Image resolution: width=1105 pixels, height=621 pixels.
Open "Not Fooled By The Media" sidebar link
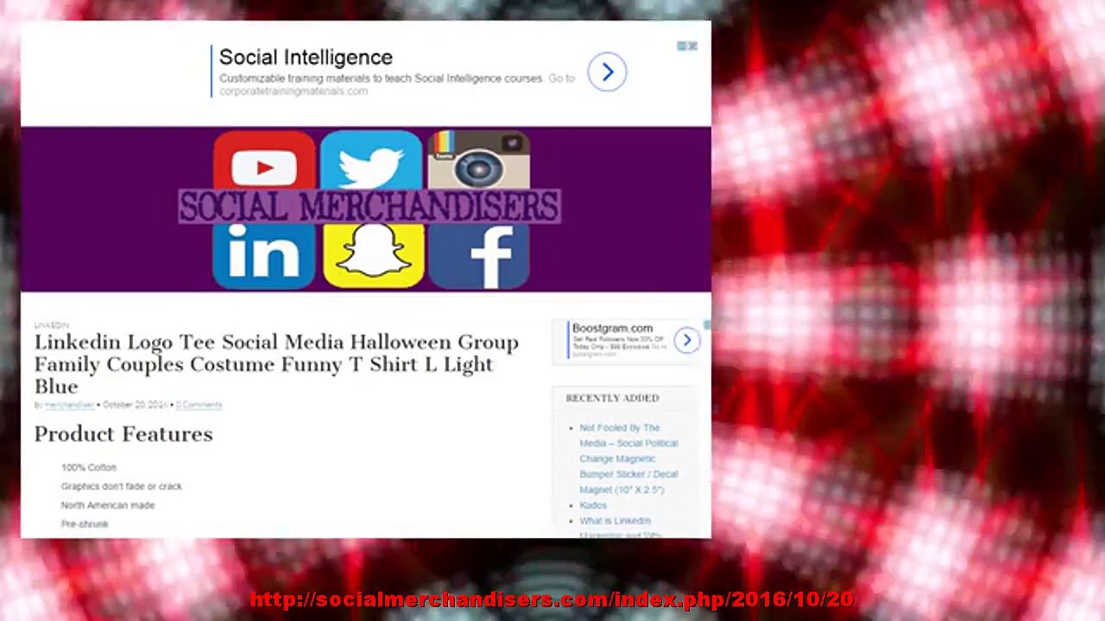click(628, 459)
